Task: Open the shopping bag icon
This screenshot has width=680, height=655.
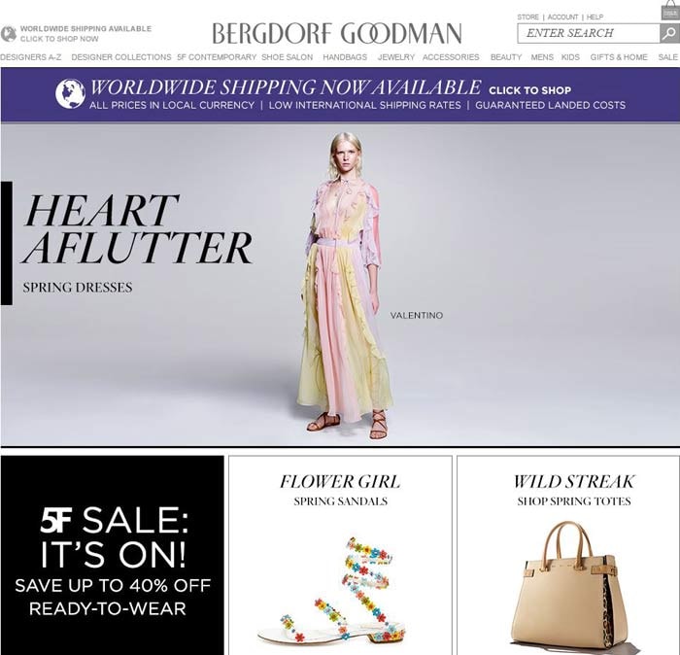Action: click(670, 11)
